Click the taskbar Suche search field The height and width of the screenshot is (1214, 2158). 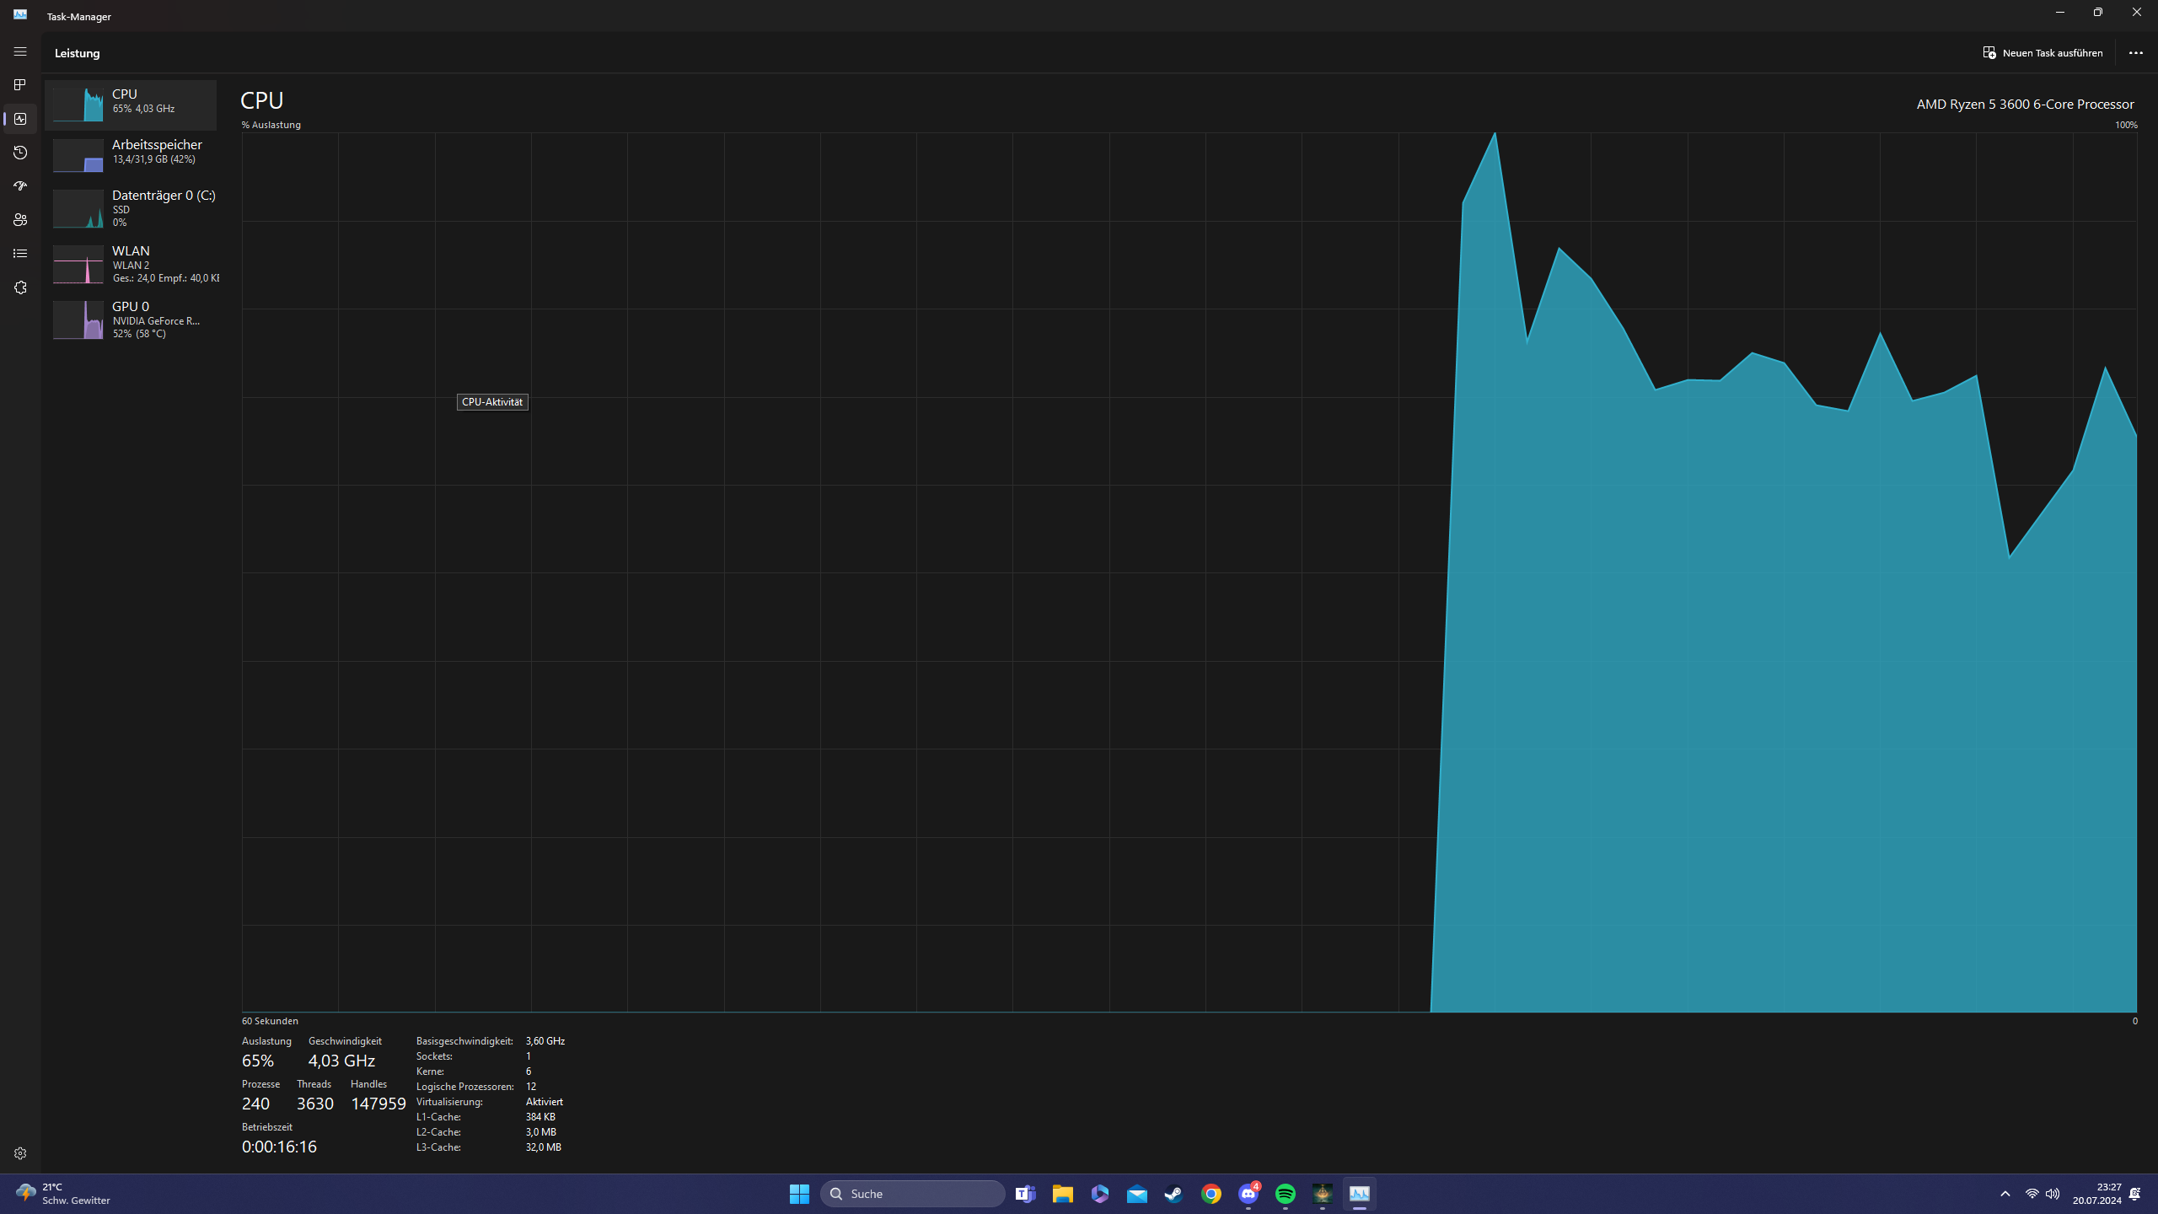[x=913, y=1194]
